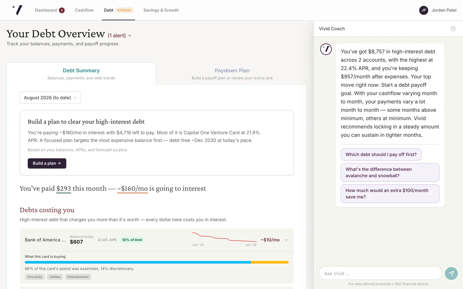Click the 10% of limit badge
463x289 pixels.
pos(132,240)
